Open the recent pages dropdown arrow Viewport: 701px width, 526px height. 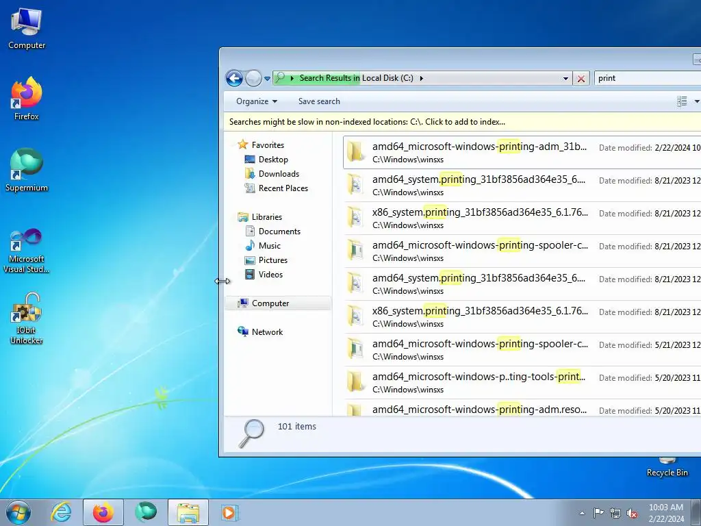tap(268, 79)
